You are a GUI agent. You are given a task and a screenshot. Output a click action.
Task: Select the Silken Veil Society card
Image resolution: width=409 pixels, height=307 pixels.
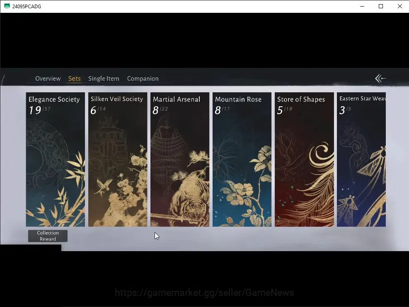tap(118, 159)
